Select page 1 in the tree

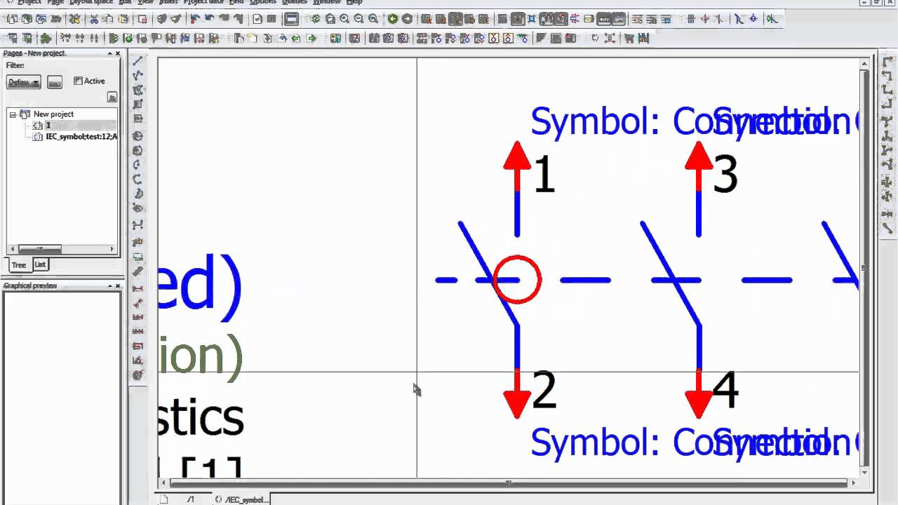pyautogui.click(x=48, y=126)
